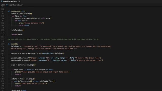The image size is (162, 91).
Task: Click the helpText variable on line 278
Action: 15,46
